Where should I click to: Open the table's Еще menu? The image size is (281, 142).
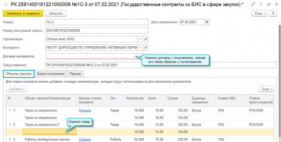pos(266,89)
